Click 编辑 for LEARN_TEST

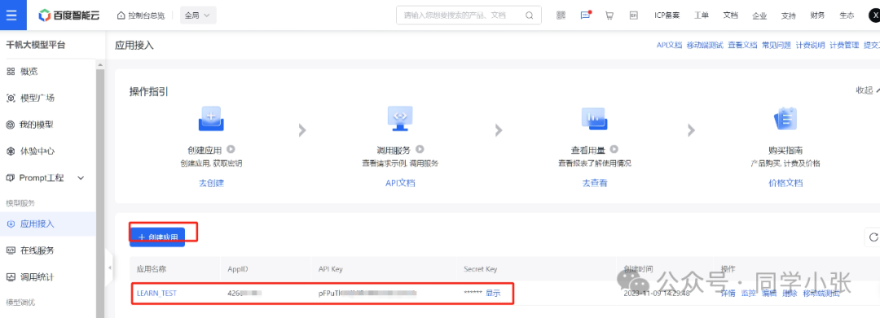coord(769,294)
